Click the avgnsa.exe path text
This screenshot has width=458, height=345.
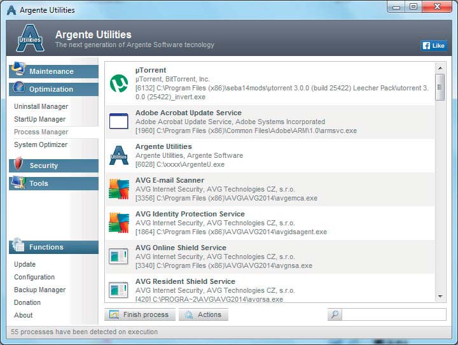[x=224, y=266]
